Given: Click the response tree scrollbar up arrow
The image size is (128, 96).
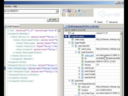Looking at the screenshot, I should click(121, 33).
